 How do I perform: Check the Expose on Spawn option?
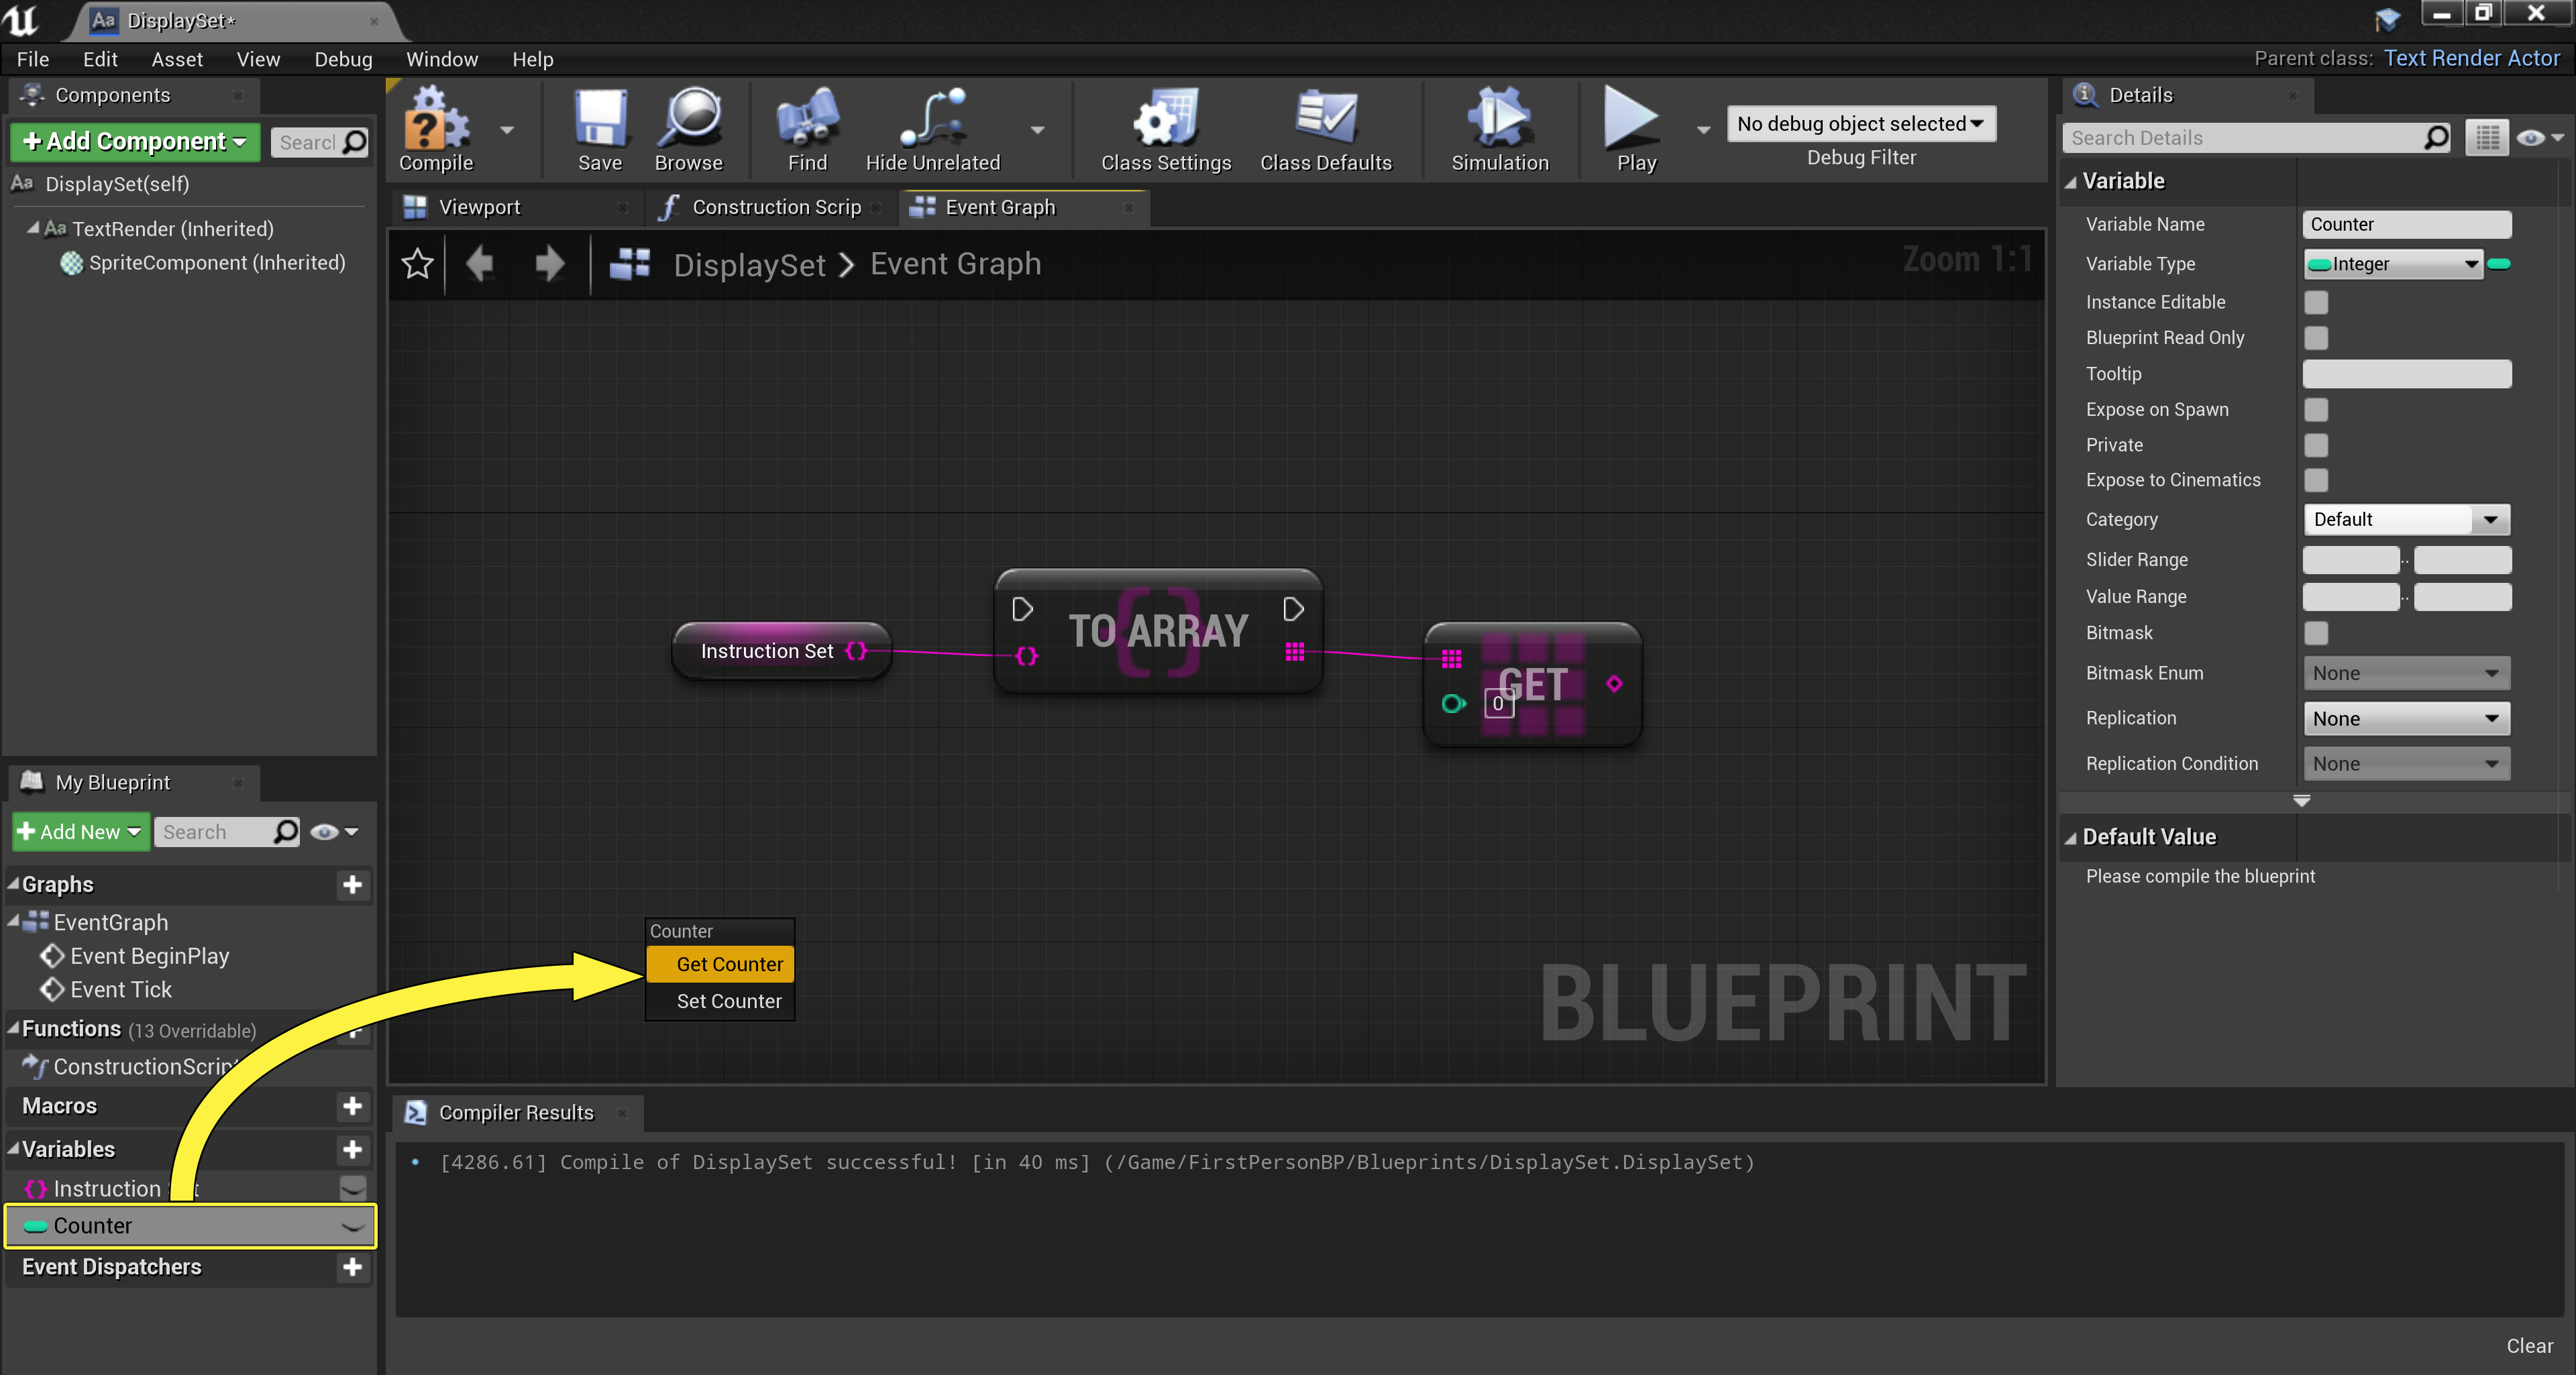[x=2316, y=410]
